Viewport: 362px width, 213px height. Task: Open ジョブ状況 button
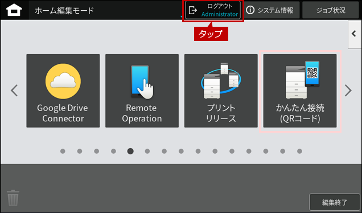tap(331, 10)
